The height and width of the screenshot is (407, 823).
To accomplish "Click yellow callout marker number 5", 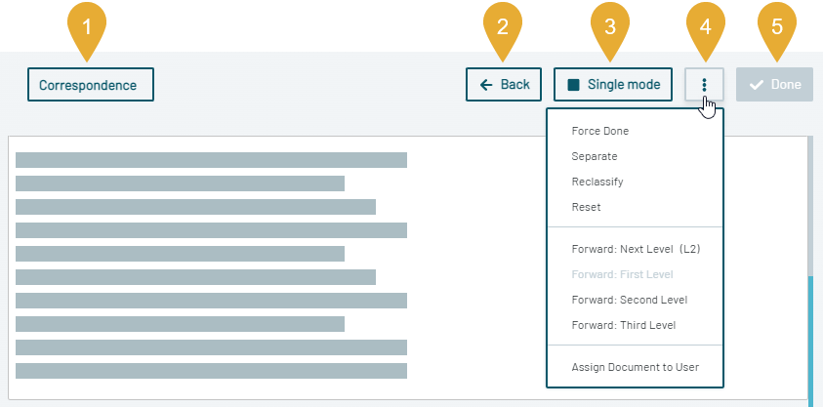I will click(776, 26).
